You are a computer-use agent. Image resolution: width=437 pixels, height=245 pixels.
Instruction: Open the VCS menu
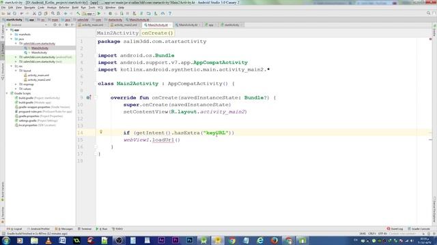pyautogui.click(x=100, y=7)
